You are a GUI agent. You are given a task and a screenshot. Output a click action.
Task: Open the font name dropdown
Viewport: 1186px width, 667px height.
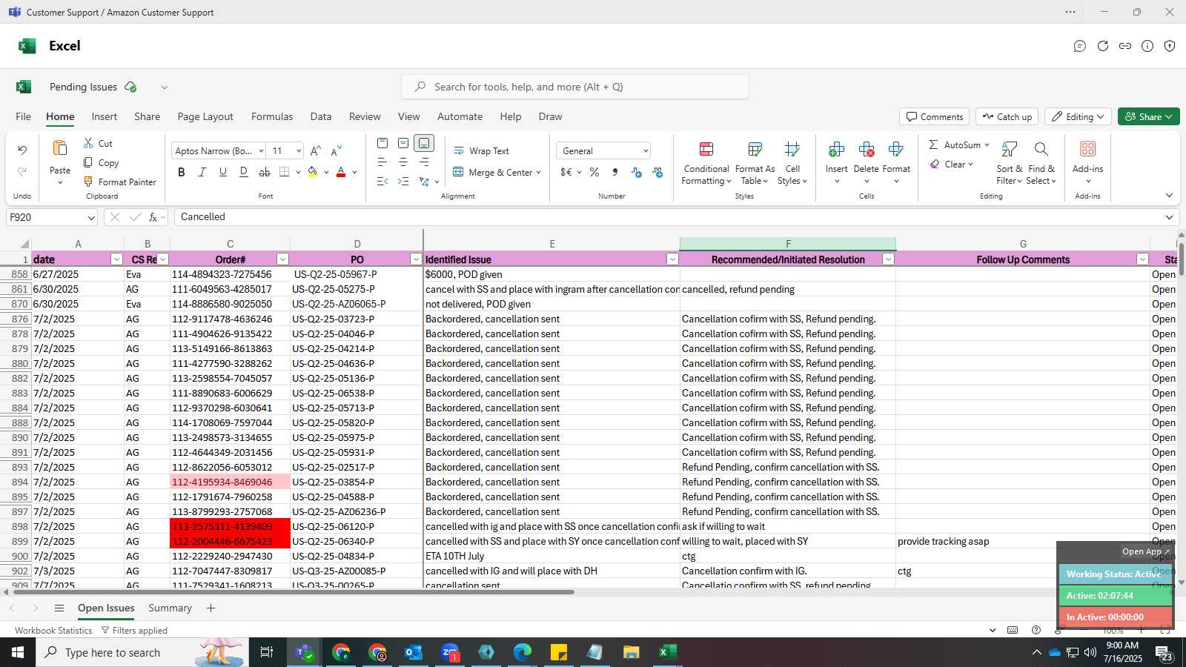click(x=261, y=150)
